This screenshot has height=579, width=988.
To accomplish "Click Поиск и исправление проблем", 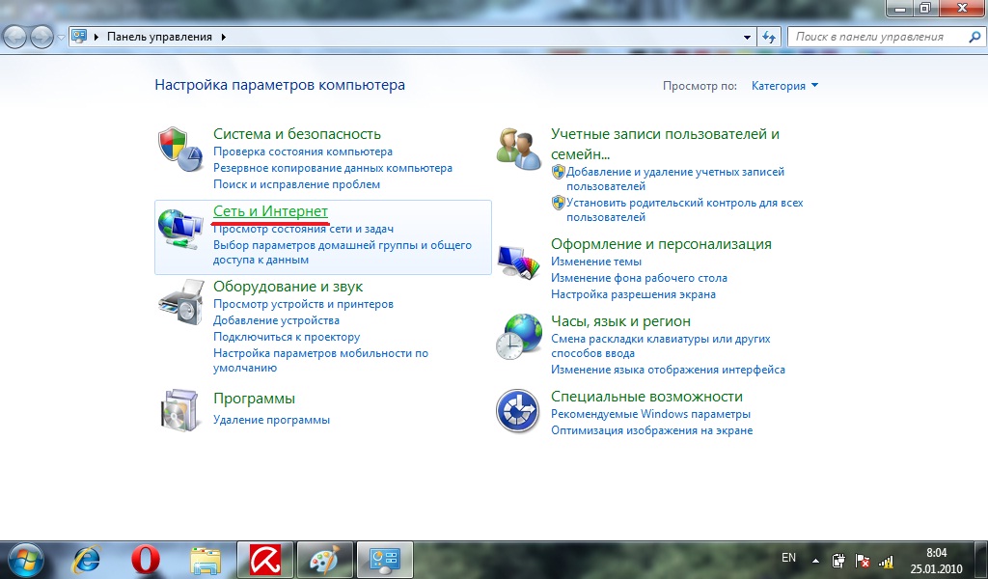I will point(296,184).
